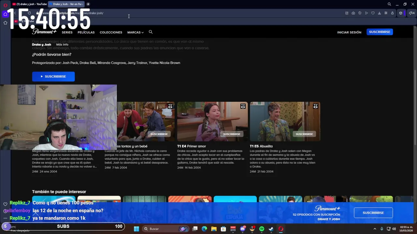The image size is (417, 234).
Task: Open File Explorer from the taskbar
Action: coord(214,229)
